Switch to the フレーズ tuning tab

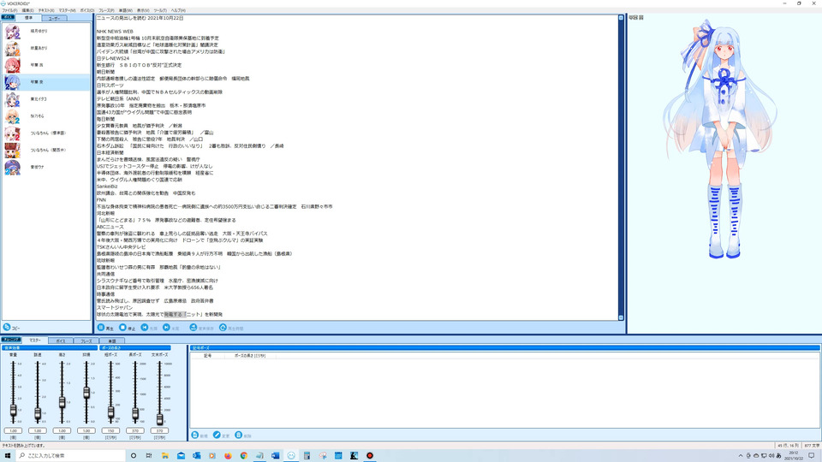[86, 341]
